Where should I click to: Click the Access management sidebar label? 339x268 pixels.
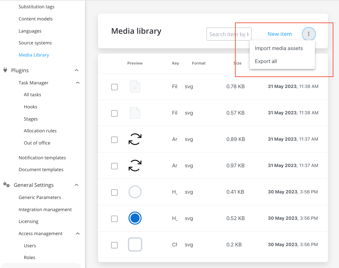(x=40, y=234)
